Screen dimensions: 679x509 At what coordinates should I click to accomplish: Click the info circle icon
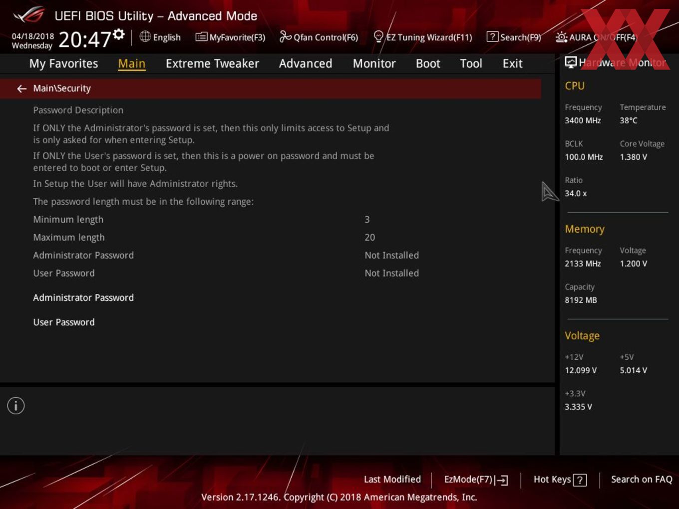[x=16, y=406]
